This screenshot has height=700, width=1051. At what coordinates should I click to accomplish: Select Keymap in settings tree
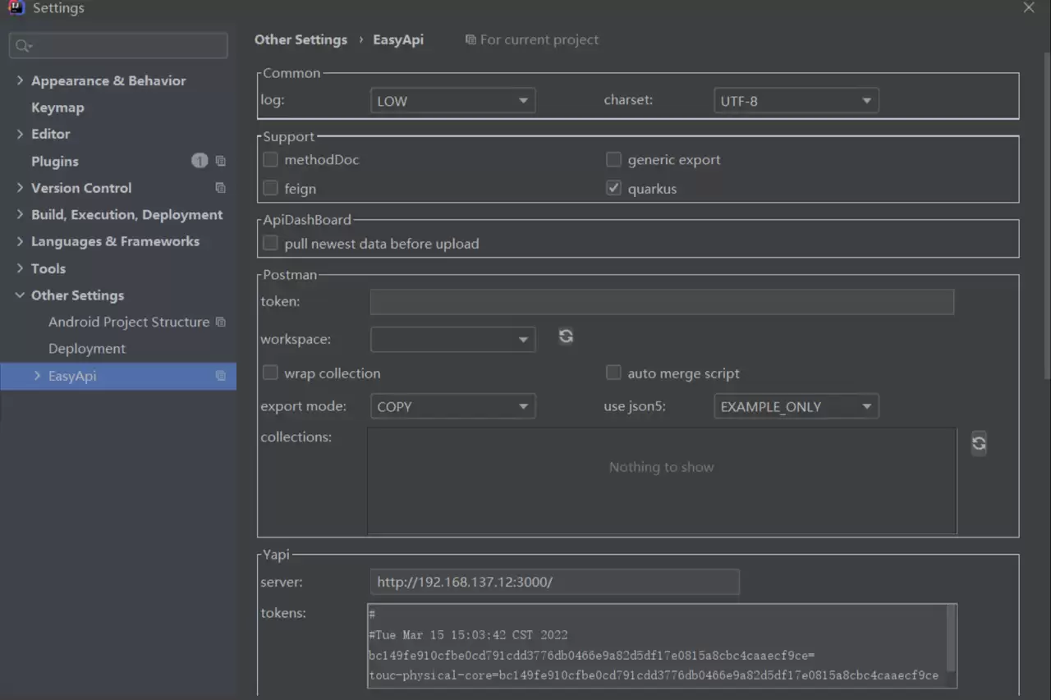coord(57,108)
